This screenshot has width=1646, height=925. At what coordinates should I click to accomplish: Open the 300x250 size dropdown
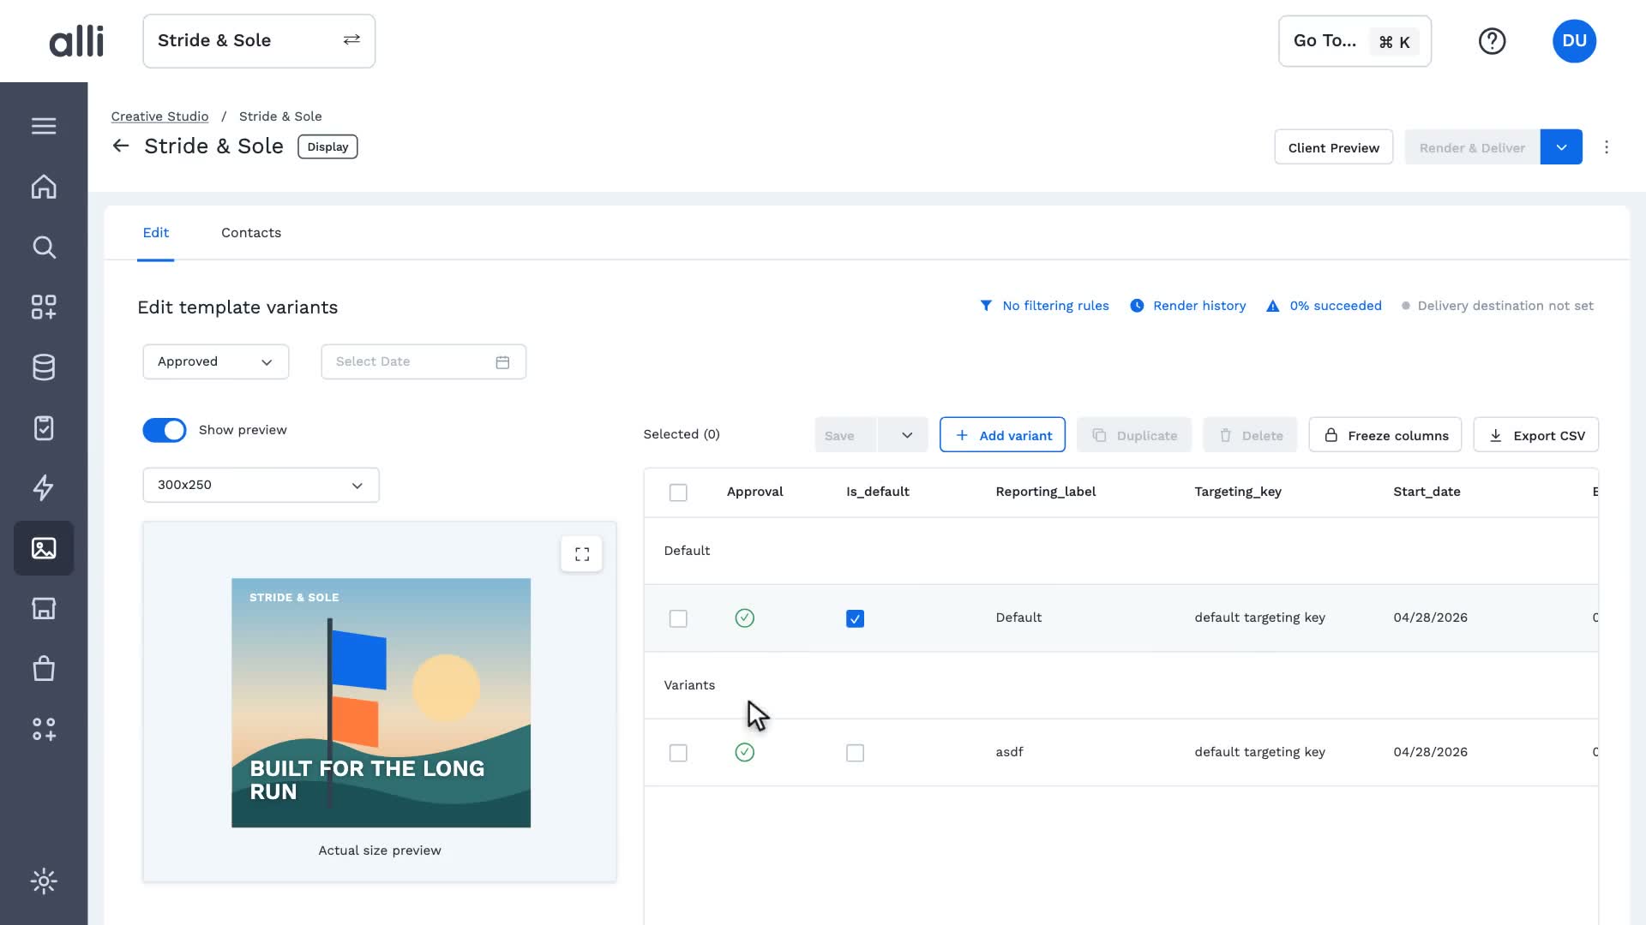[x=261, y=485]
